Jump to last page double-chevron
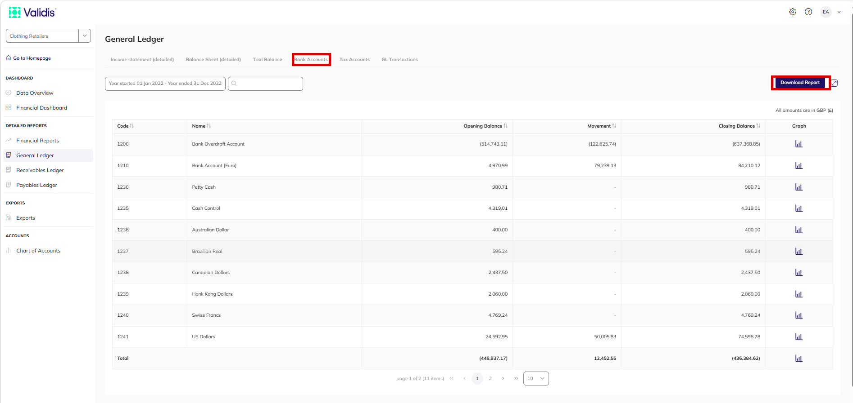This screenshot has width=853, height=403. 516,379
